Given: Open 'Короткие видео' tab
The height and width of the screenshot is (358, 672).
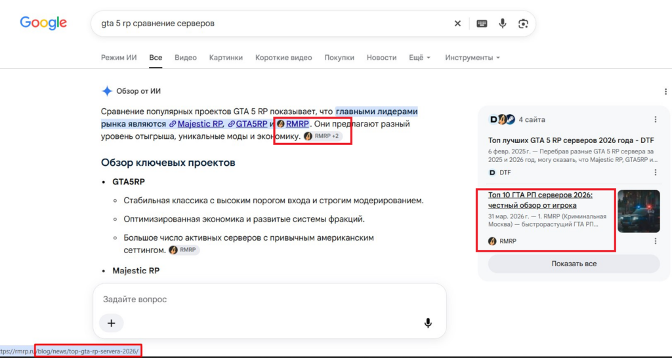Looking at the screenshot, I should [283, 58].
